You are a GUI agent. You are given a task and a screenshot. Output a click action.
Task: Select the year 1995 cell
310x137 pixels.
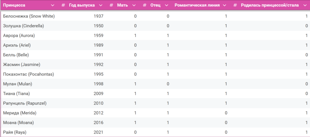pyautogui.click(x=99, y=74)
